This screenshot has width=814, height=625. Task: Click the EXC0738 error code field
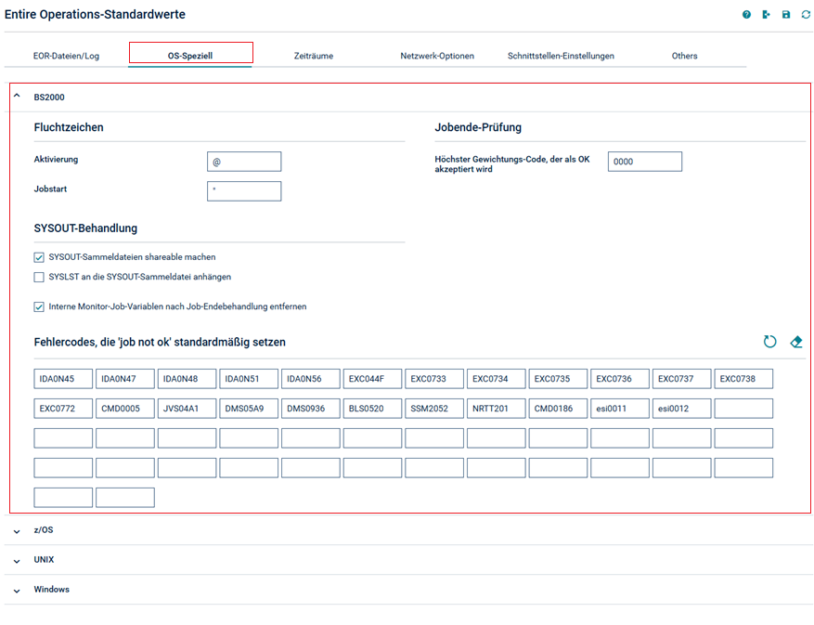point(743,379)
